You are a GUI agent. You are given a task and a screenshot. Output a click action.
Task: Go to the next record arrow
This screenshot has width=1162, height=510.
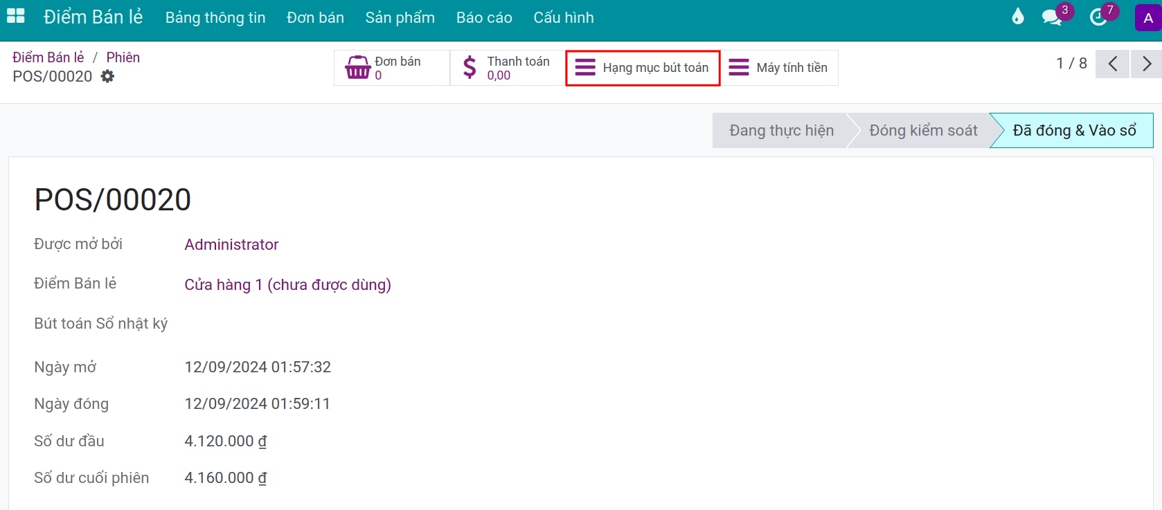coord(1146,64)
